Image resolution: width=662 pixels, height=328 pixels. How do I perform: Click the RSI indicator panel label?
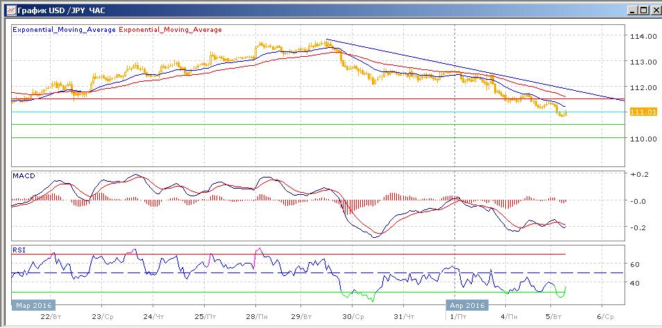(19, 250)
